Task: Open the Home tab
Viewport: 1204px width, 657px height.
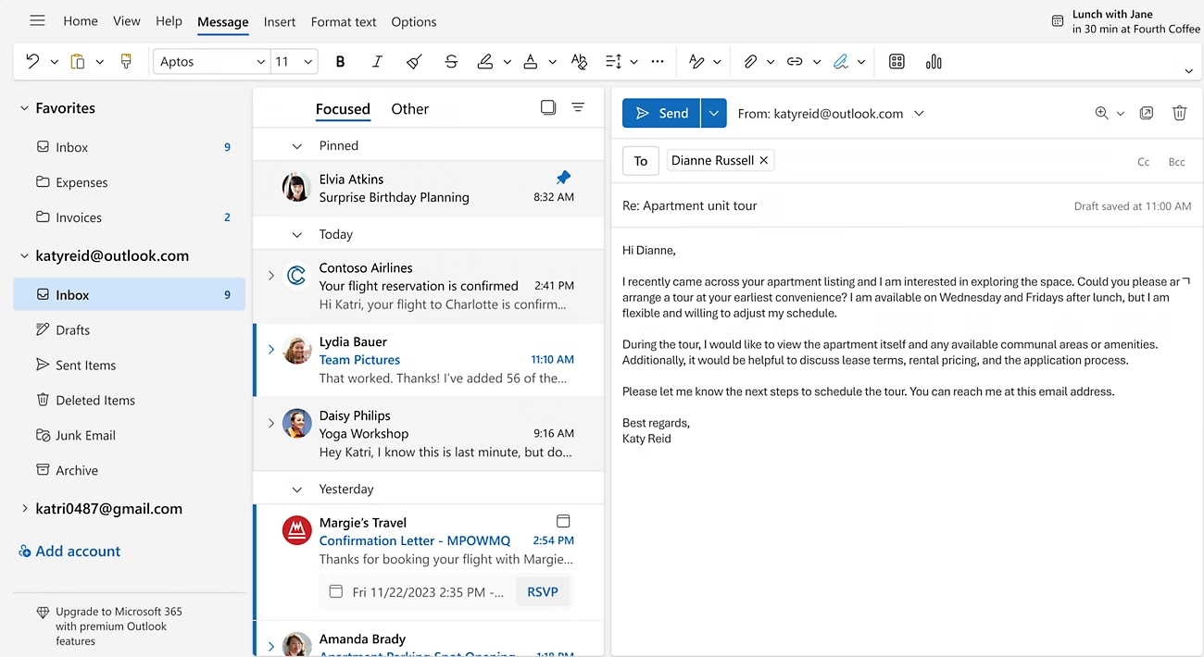Action: click(81, 21)
